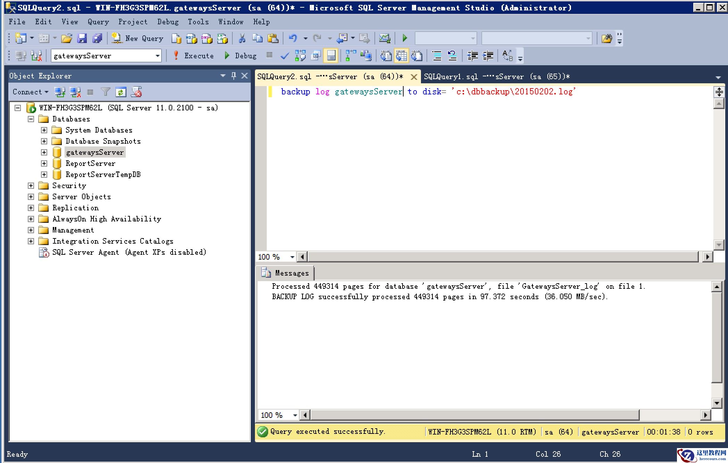Toggle auto-hide pin on Object Explorer
The width and height of the screenshot is (728, 463).
234,76
